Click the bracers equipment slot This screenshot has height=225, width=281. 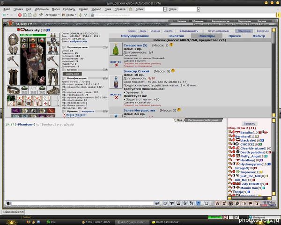(13, 51)
